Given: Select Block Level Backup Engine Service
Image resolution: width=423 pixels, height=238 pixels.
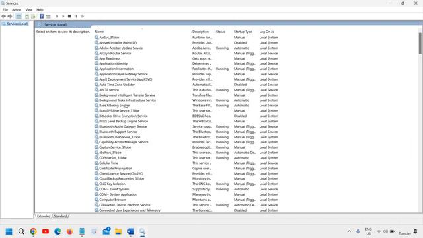Looking at the screenshot, I should click(124, 121).
